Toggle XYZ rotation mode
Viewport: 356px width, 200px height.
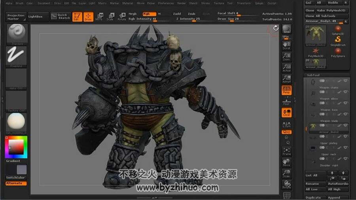click(286, 132)
